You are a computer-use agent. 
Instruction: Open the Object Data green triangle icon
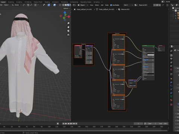click(171, 96)
